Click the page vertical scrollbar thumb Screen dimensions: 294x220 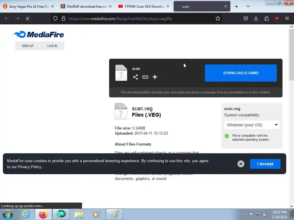(291, 54)
